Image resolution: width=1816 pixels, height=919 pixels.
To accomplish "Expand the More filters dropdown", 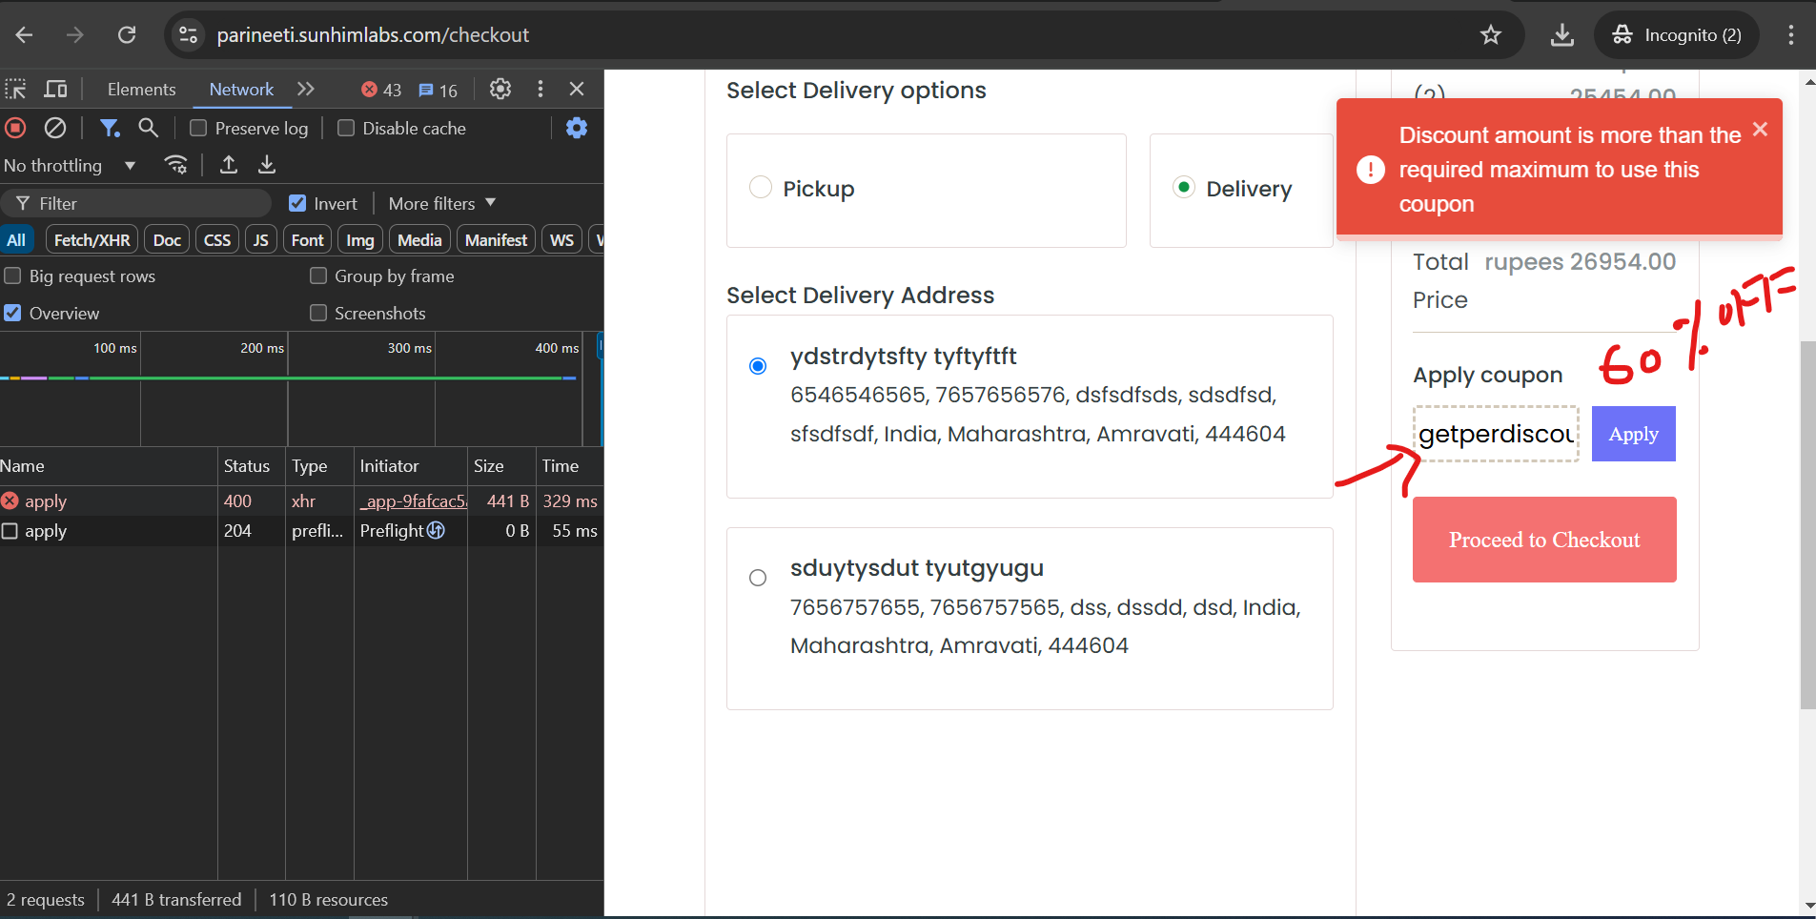I will click(x=442, y=203).
